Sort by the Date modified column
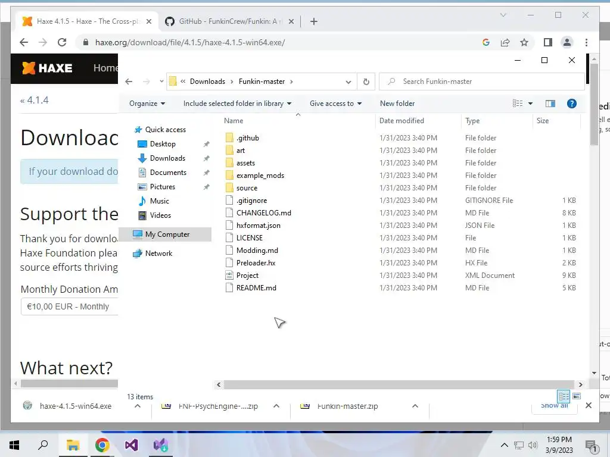Image resolution: width=610 pixels, height=457 pixels. [402, 121]
